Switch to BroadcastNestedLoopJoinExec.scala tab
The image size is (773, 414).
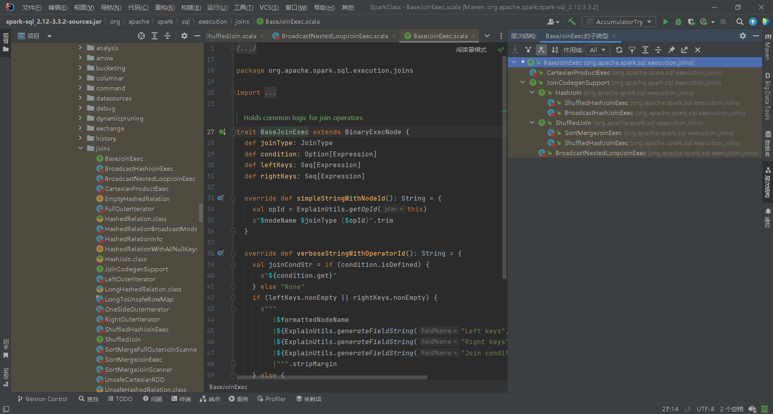coord(334,36)
